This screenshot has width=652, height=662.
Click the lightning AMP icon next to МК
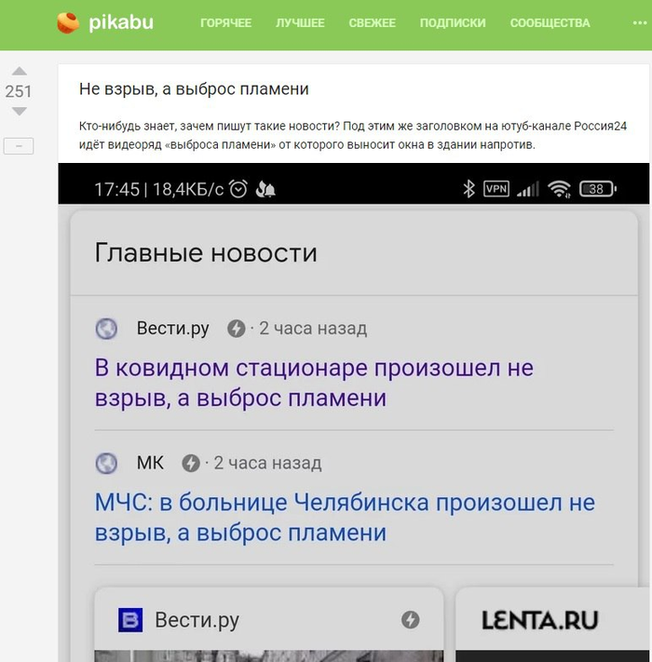click(191, 463)
